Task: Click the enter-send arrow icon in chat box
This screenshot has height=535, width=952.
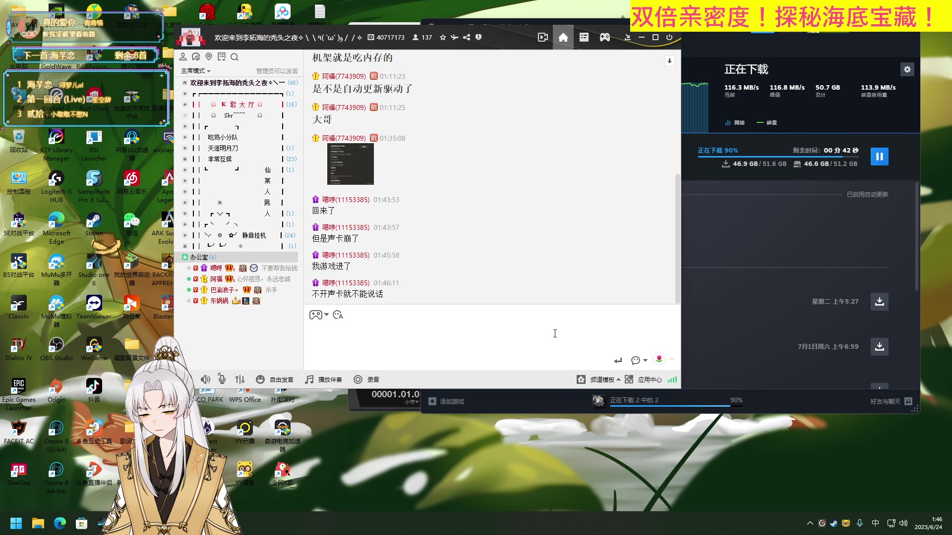Action: pyautogui.click(x=618, y=360)
